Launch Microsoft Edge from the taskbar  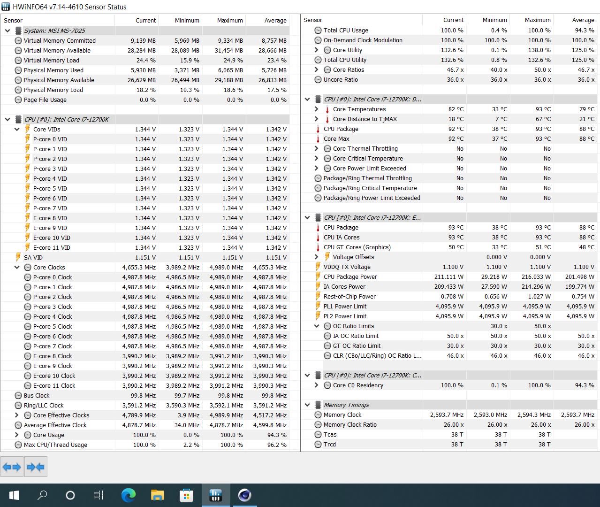click(x=128, y=495)
